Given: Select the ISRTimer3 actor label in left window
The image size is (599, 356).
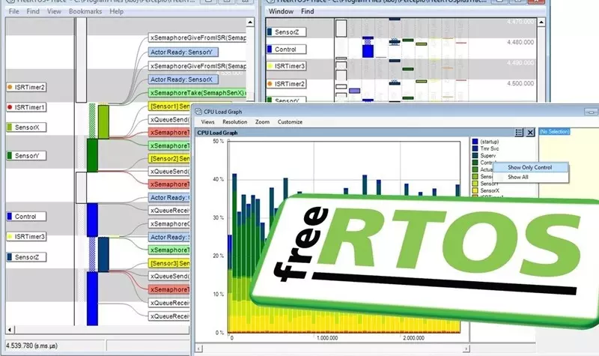Looking at the screenshot, I should [x=26, y=237].
